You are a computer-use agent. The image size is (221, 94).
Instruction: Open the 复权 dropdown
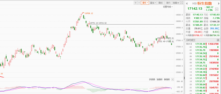click(x=145, y=3)
